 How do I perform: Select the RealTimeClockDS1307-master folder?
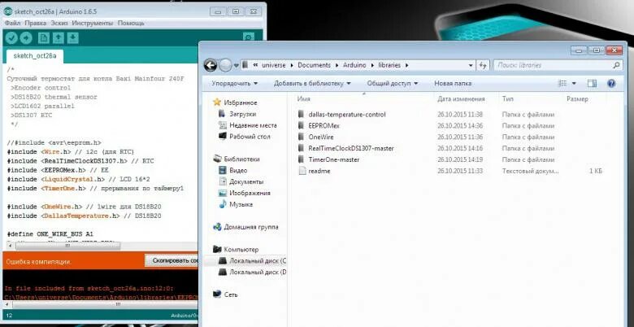coord(351,149)
